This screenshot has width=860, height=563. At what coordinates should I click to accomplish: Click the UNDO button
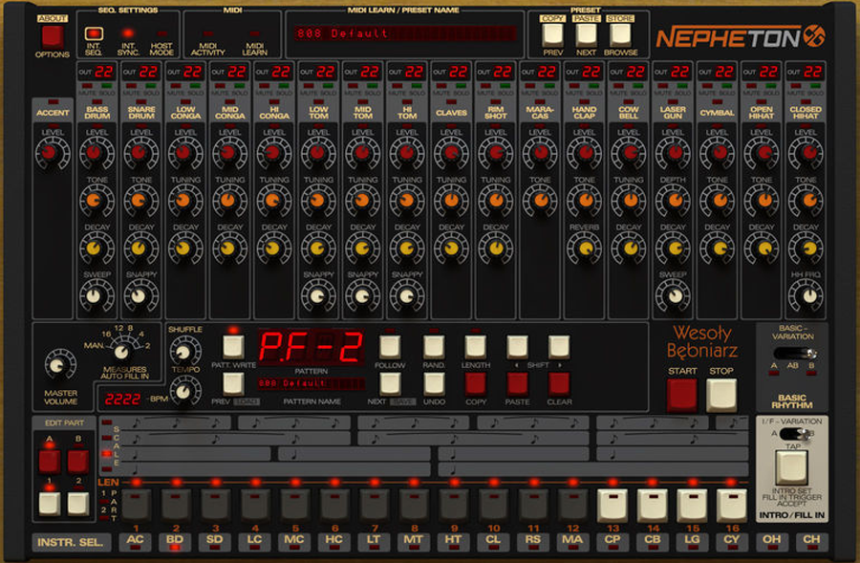point(434,383)
